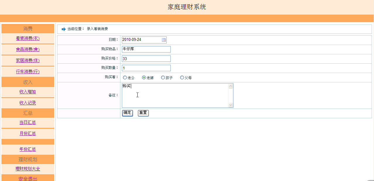This screenshot has height=181, width=374.
Task: Choose the 孩子 buyer option
Action: click(163, 78)
